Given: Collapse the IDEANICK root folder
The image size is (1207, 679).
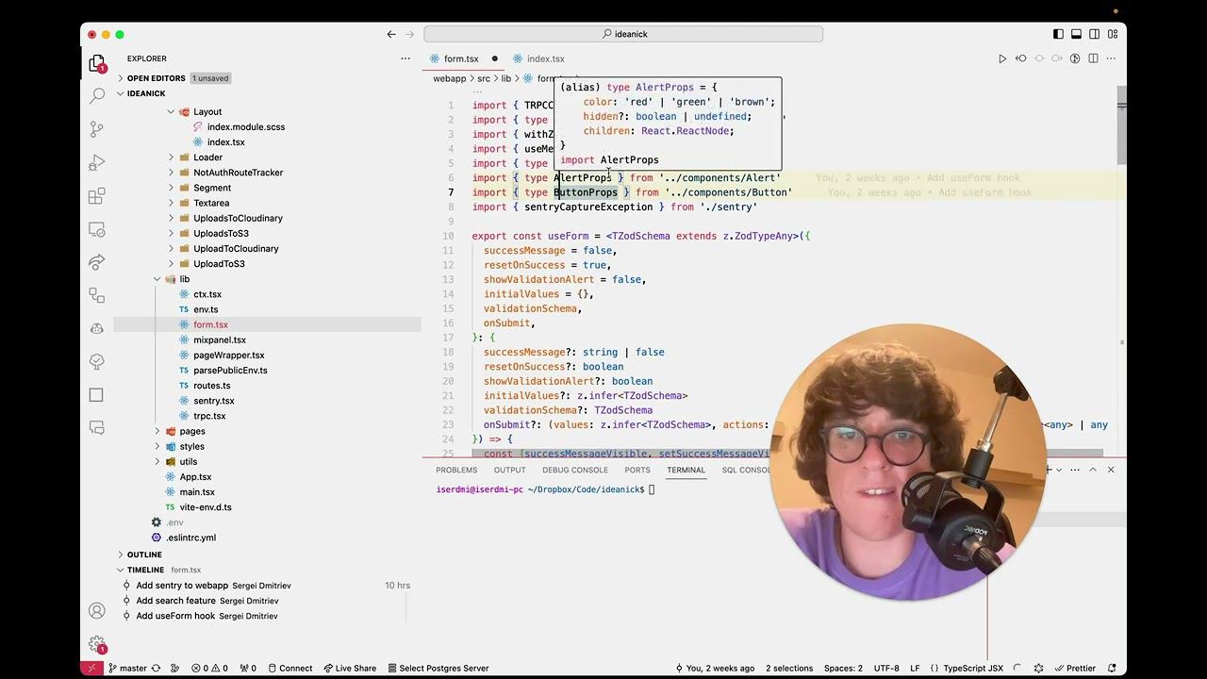Looking at the screenshot, I should [268, 93].
